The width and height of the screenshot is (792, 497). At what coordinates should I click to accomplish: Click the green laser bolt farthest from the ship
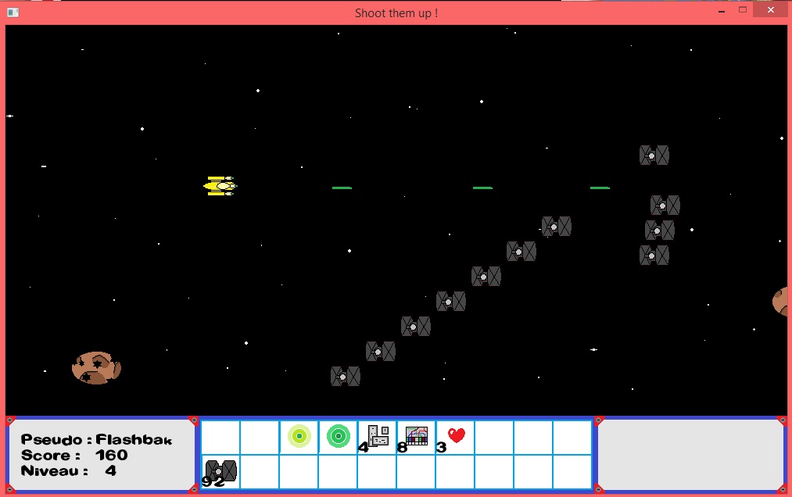(x=600, y=188)
